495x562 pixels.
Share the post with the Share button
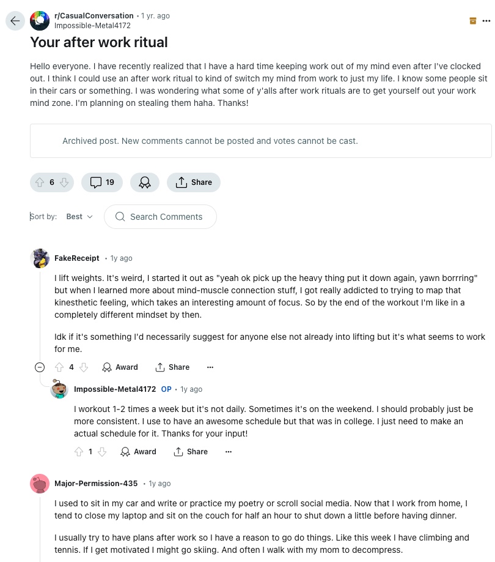(194, 182)
